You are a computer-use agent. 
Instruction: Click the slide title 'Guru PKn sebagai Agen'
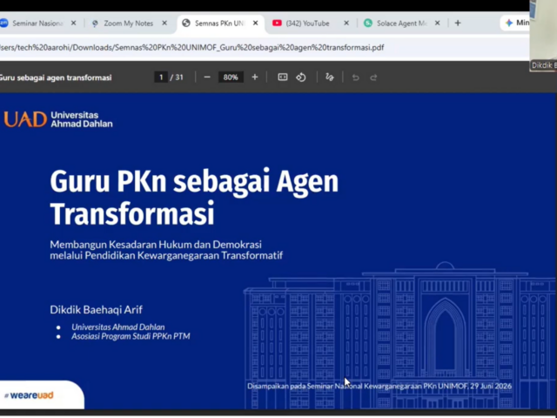194,182
